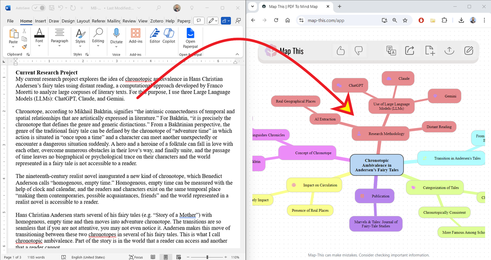
Task: Click the proofing errors icon in status bar
Action: (63, 257)
